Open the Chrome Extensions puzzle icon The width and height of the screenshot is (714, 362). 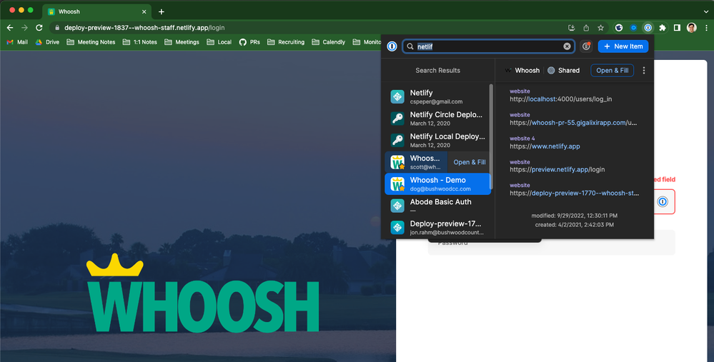click(x=663, y=28)
